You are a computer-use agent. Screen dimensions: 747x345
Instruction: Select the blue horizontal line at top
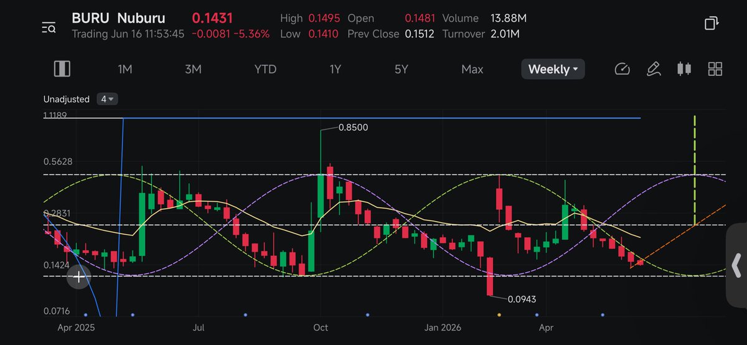pos(381,118)
